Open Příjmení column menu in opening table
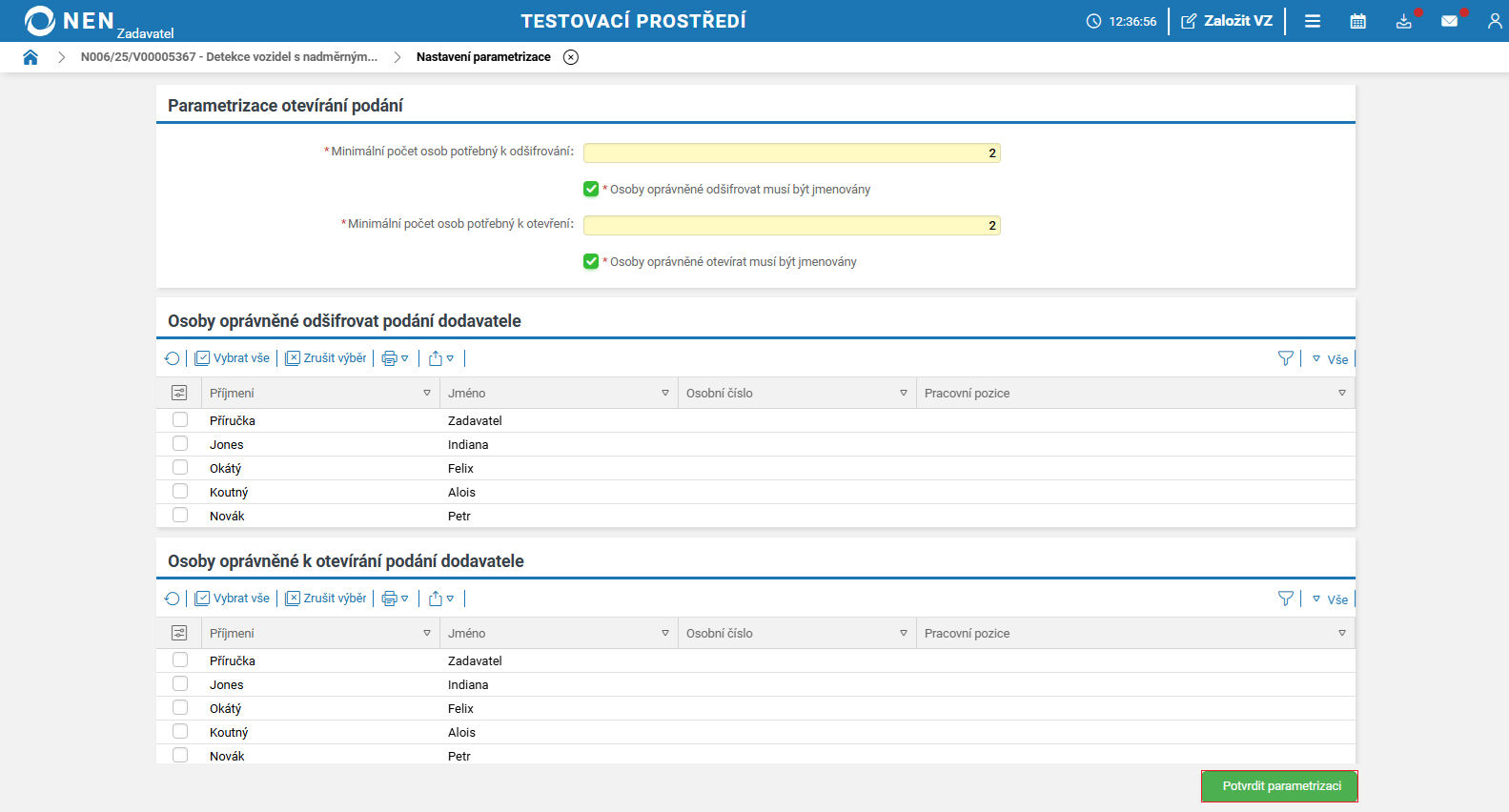 427,633
